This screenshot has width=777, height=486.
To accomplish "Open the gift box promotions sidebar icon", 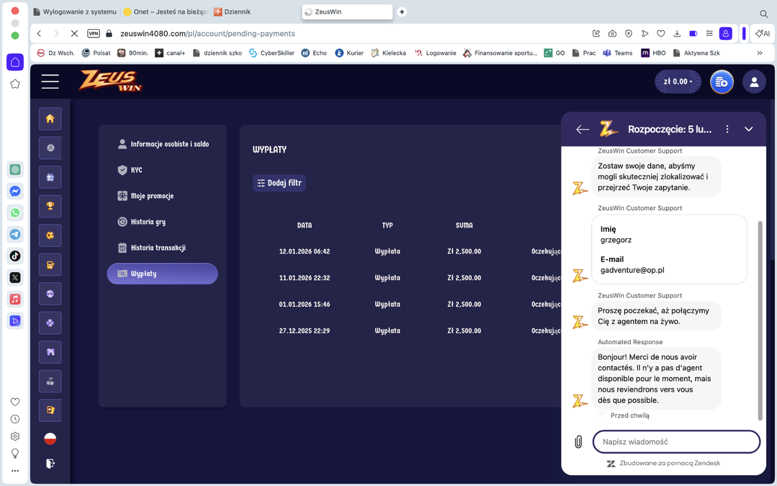I will pos(50,177).
